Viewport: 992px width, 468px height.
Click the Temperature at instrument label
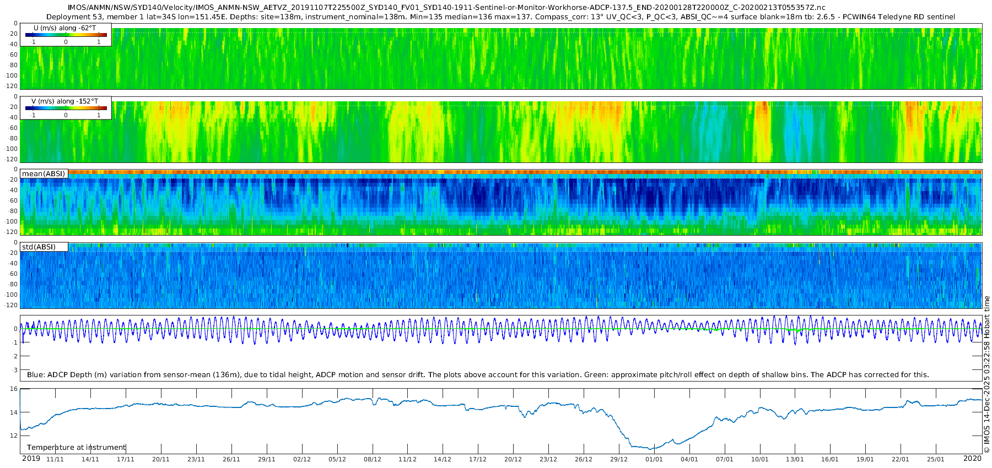(77, 448)
